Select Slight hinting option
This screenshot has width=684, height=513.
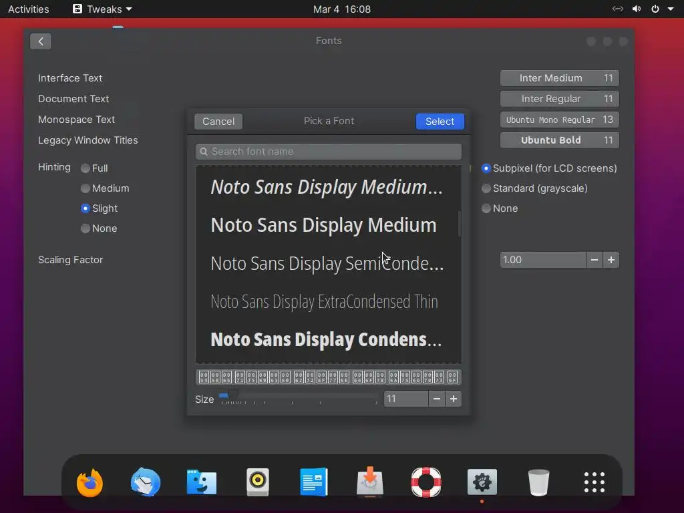[x=99, y=208]
